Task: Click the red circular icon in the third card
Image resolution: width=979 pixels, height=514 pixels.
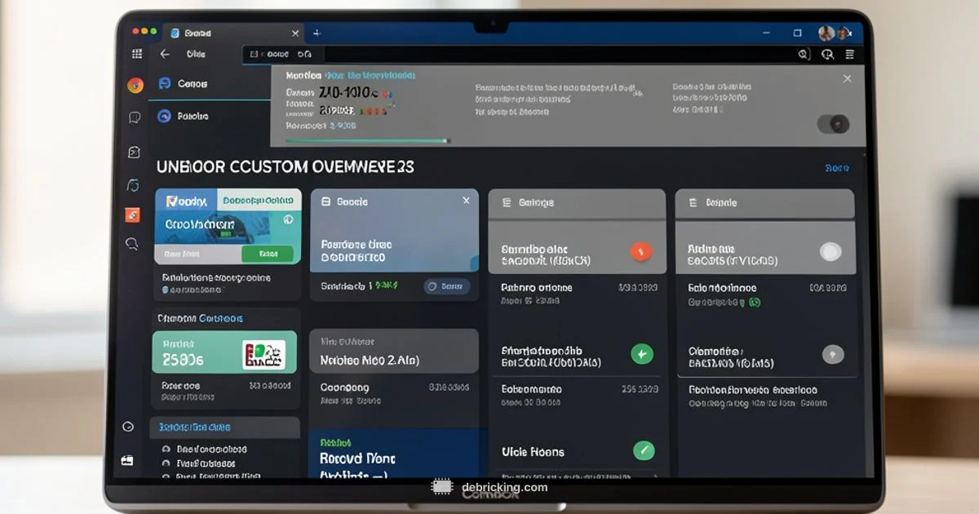Action: [641, 252]
